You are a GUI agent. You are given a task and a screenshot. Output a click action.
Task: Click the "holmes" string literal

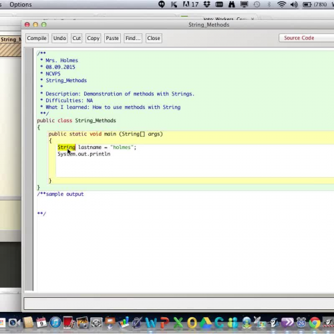[122, 147]
